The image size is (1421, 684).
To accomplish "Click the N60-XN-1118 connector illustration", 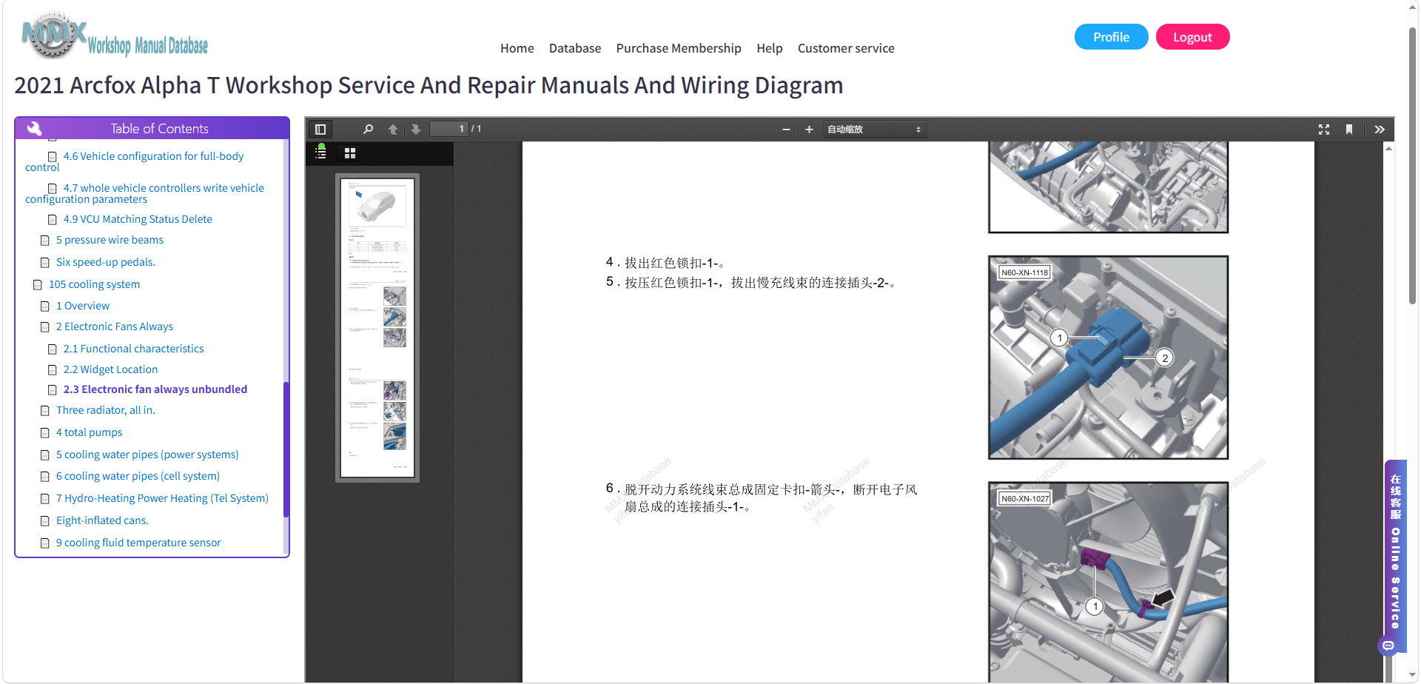I will click(1108, 358).
